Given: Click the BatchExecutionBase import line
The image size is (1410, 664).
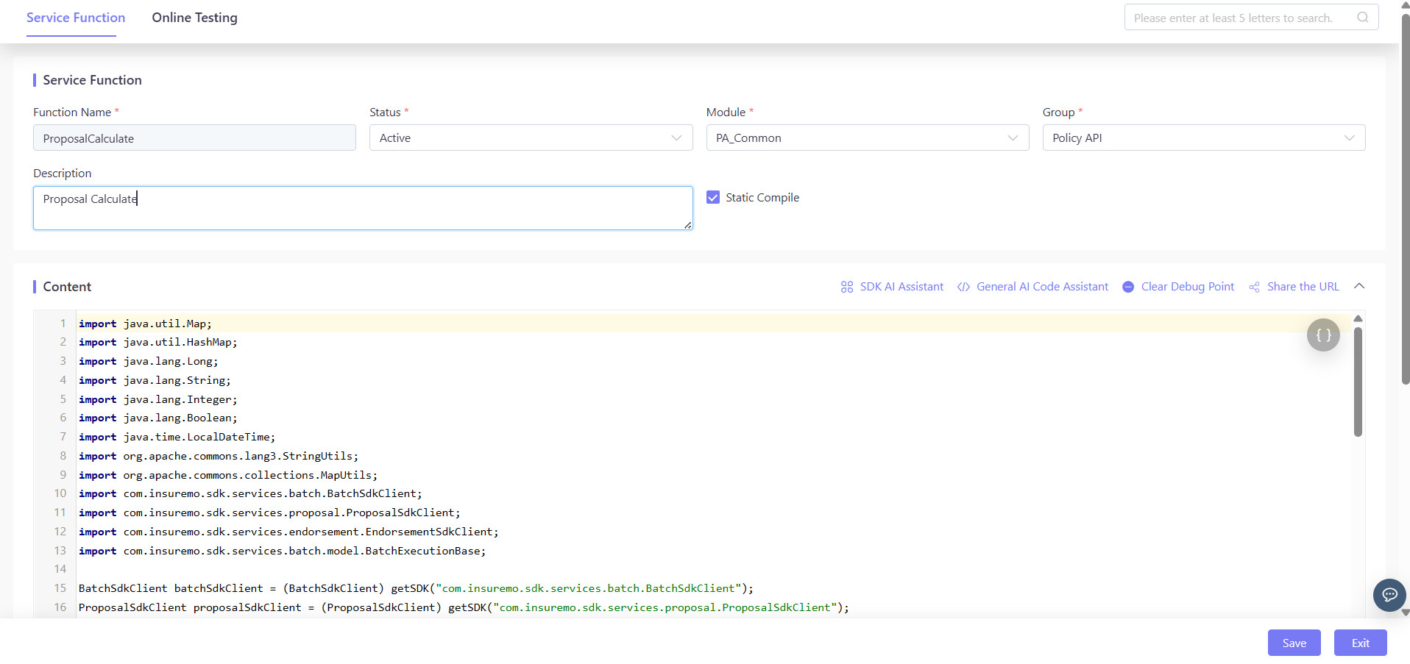Looking at the screenshot, I should point(283,551).
